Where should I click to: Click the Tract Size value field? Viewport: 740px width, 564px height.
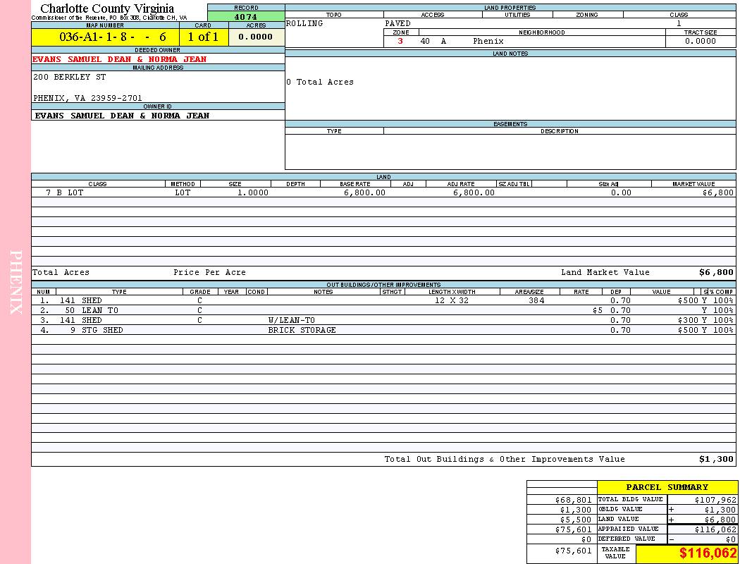pyautogui.click(x=700, y=42)
